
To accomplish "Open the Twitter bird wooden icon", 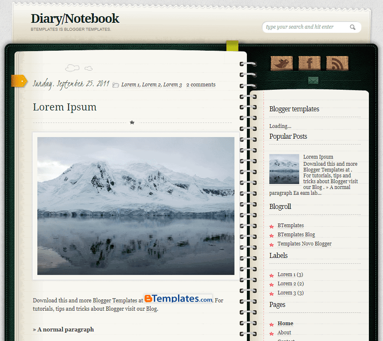I will click(282, 63).
